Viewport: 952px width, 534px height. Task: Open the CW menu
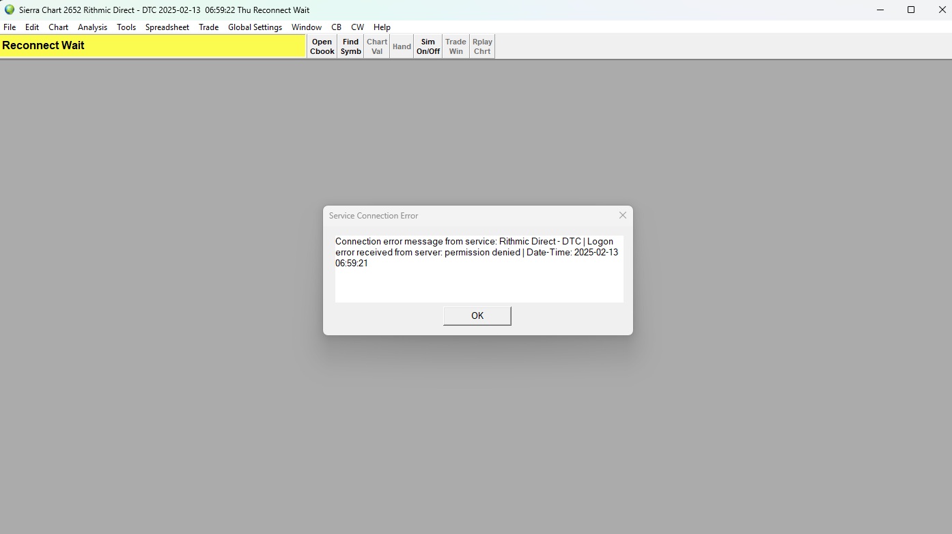pyautogui.click(x=358, y=27)
